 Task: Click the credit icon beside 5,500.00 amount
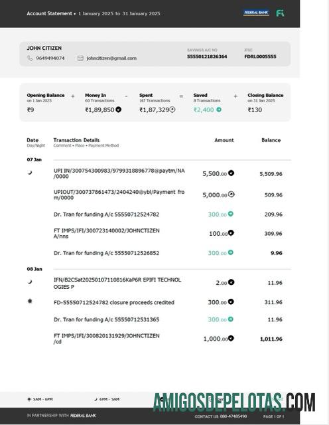tap(231, 173)
